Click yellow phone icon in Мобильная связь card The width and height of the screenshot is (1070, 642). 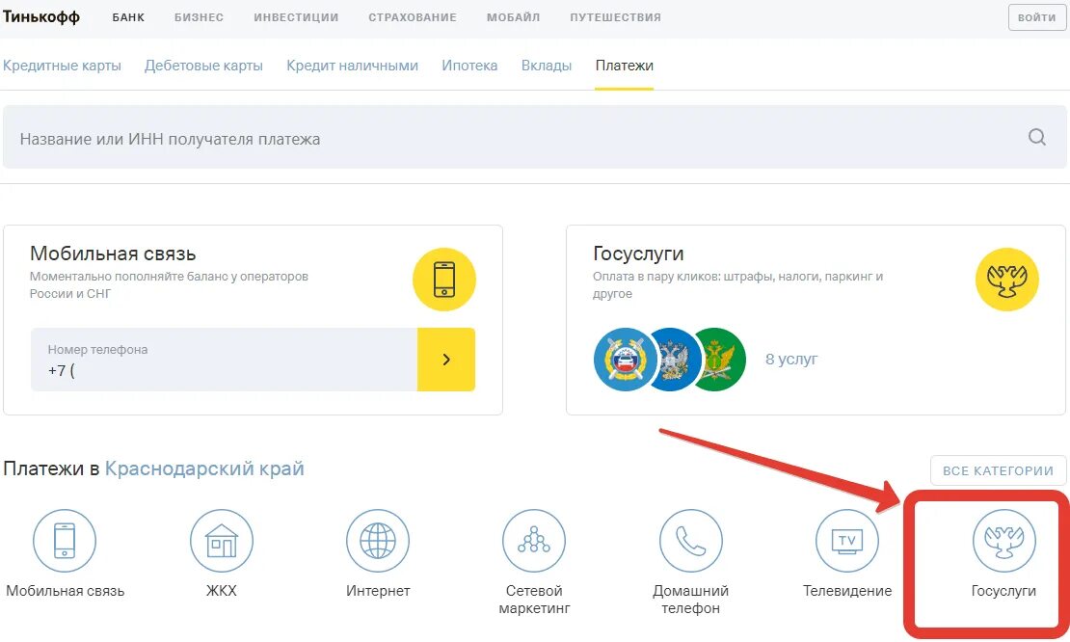tap(444, 280)
